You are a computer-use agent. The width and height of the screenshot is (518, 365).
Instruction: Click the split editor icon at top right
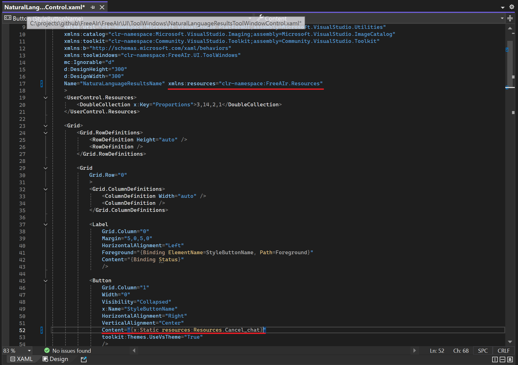coord(510,18)
